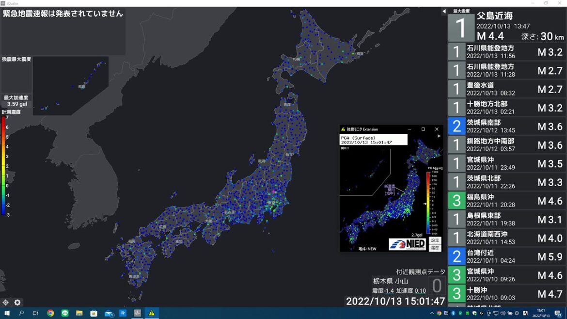Open 設定 in the Extension window
Viewport: 567px width, 319px height.
(435, 239)
